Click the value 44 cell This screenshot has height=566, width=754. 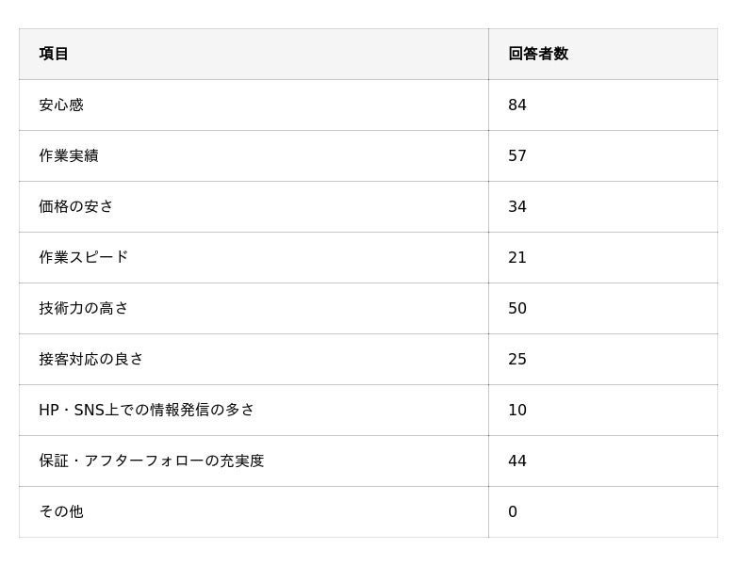coord(517,461)
